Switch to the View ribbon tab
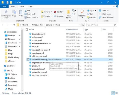Screen dimensions: 119x95 pos(30,7)
